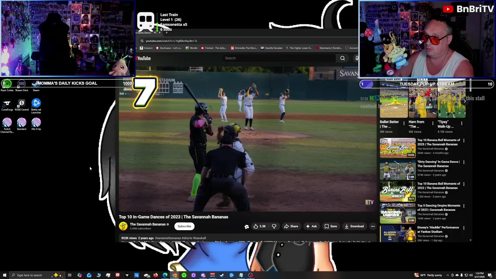Image resolution: width=496 pixels, height=279 pixels.
Task: Open options for Dirty Dancing In Game video
Action: 464,162
